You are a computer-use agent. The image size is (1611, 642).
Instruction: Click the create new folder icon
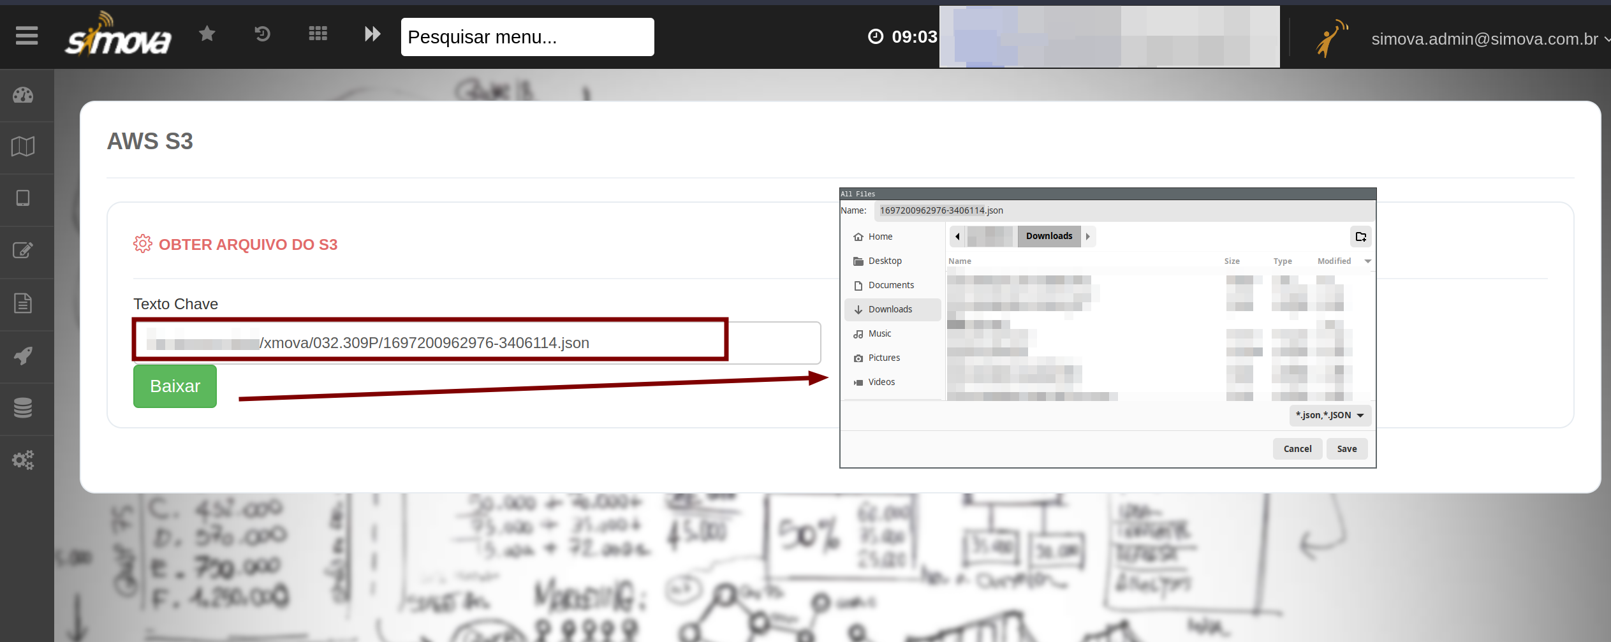[1360, 237]
